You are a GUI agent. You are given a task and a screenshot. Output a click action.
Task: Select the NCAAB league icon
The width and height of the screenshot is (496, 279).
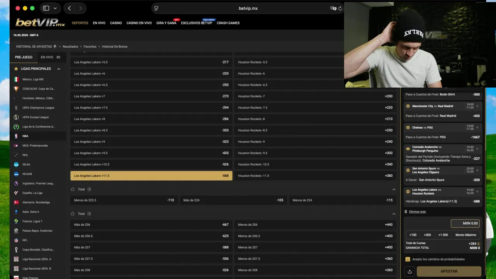(x=16, y=174)
